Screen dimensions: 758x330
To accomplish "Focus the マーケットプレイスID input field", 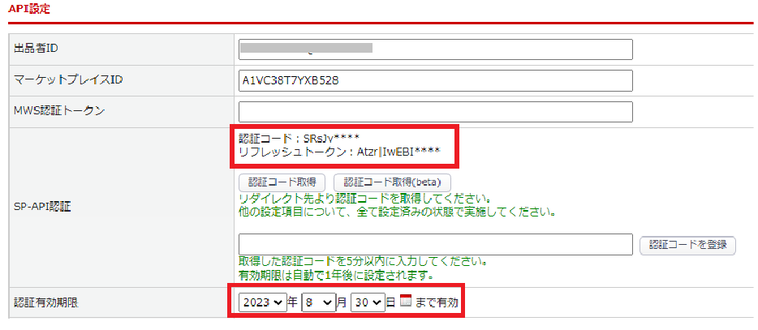I will (x=436, y=81).
